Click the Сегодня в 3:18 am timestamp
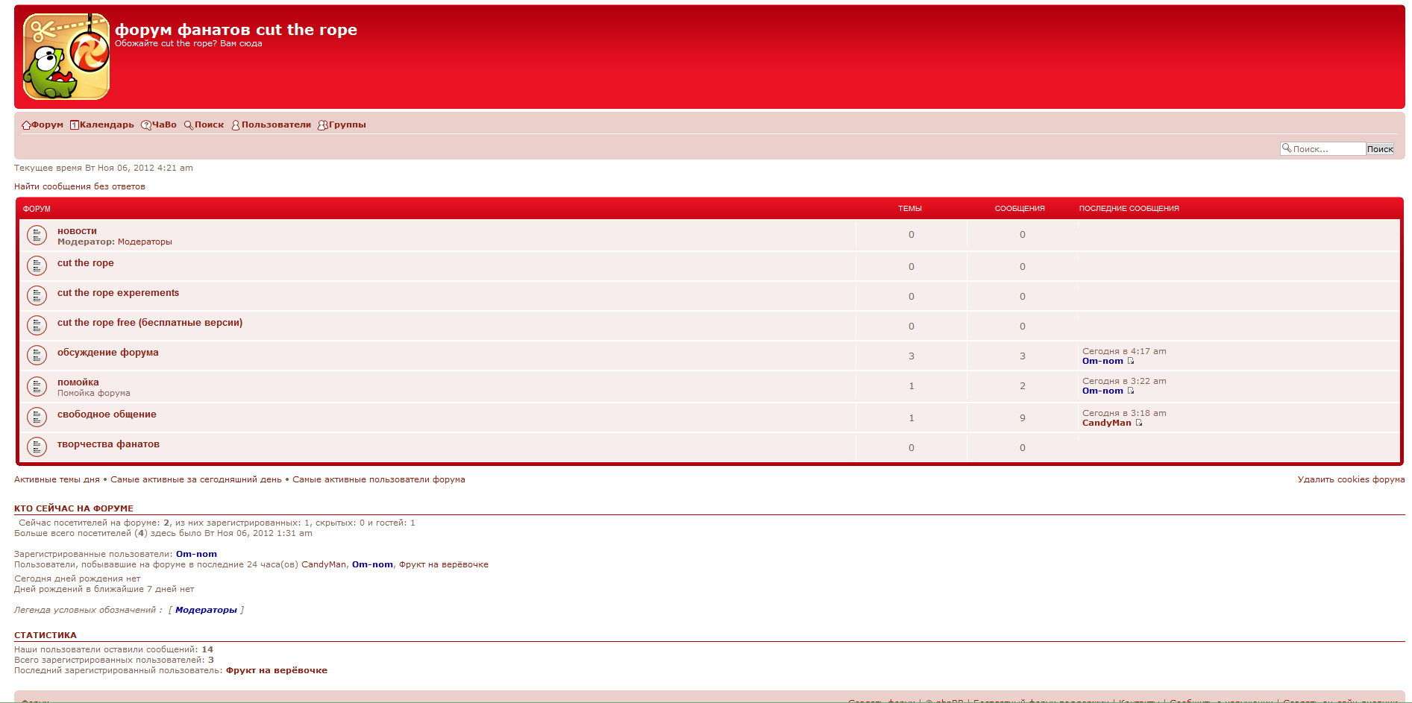Screen dimensions: 1412x703 click(1124, 413)
